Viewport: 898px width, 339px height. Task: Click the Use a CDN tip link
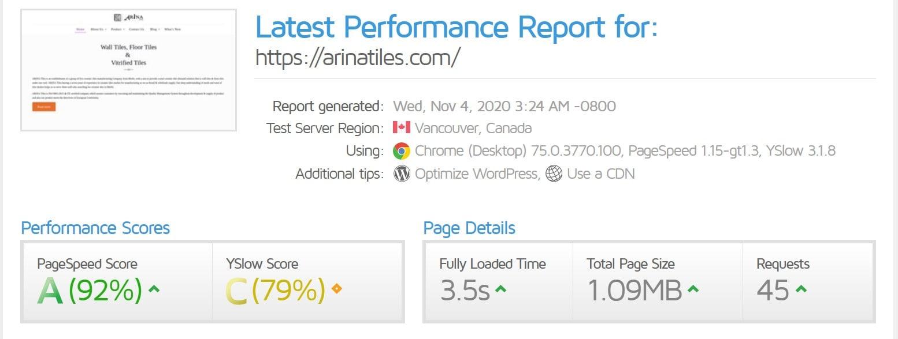601,174
